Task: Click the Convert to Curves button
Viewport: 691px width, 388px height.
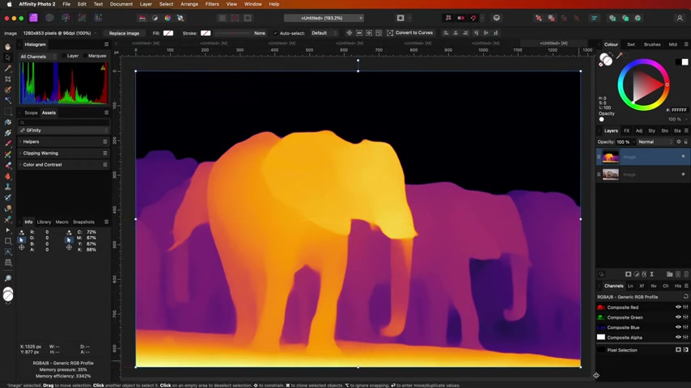Action: pyautogui.click(x=413, y=33)
